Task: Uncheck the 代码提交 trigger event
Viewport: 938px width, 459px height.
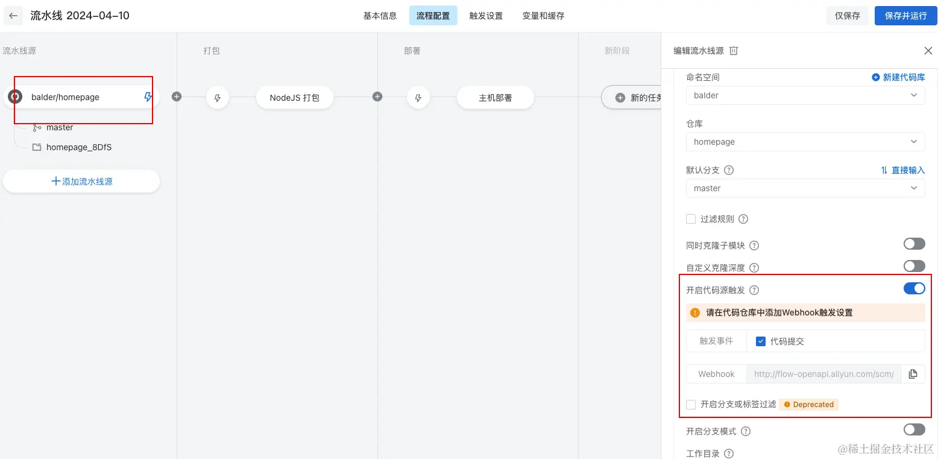Action: (760, 341)
